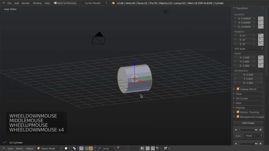Collapse the Background Images panel
Screen dimensions: 269x151
(x=234, y=117)
